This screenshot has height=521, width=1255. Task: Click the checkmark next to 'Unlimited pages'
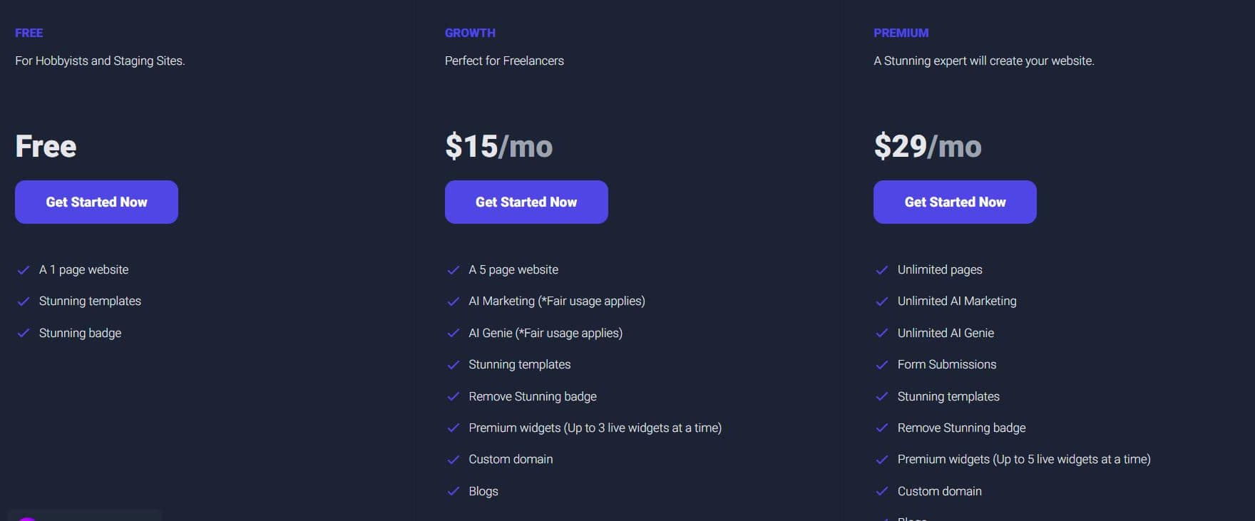pyautogui.click(x=882, y=269)
